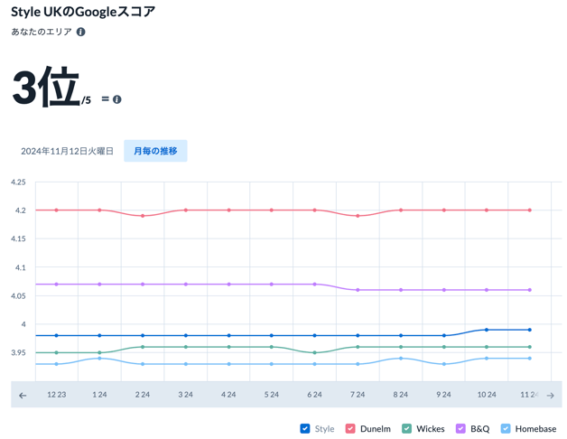The height and width of the screenshot is (439, 567).
Task: Click the 1 24 month axis label
Action: 99,395
